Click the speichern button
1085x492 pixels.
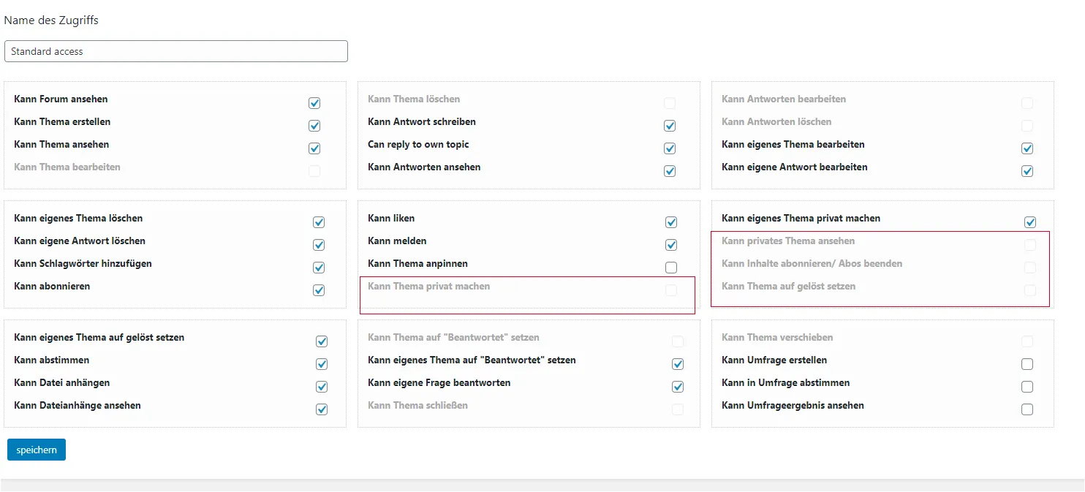pos(37,450)
